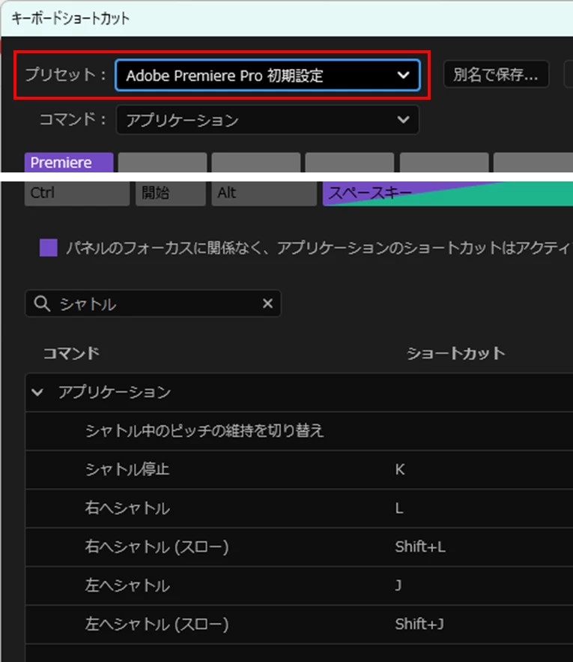Click the 開始 key on keyboard layout
Image resolution: width=573 pixels, height=662 pixels.
pos(171,193)
